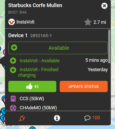This screenshot has width=115, height=129.
Task: Click the 2.7 mi distance label
Action: tap(100, 22)
